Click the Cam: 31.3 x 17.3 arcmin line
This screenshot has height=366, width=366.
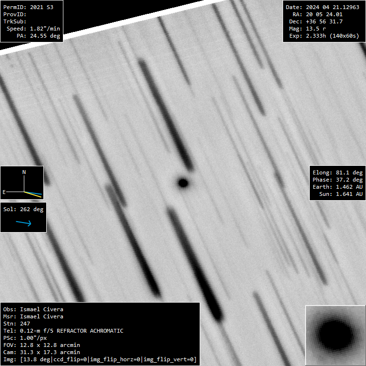click(x=41, y=352)
